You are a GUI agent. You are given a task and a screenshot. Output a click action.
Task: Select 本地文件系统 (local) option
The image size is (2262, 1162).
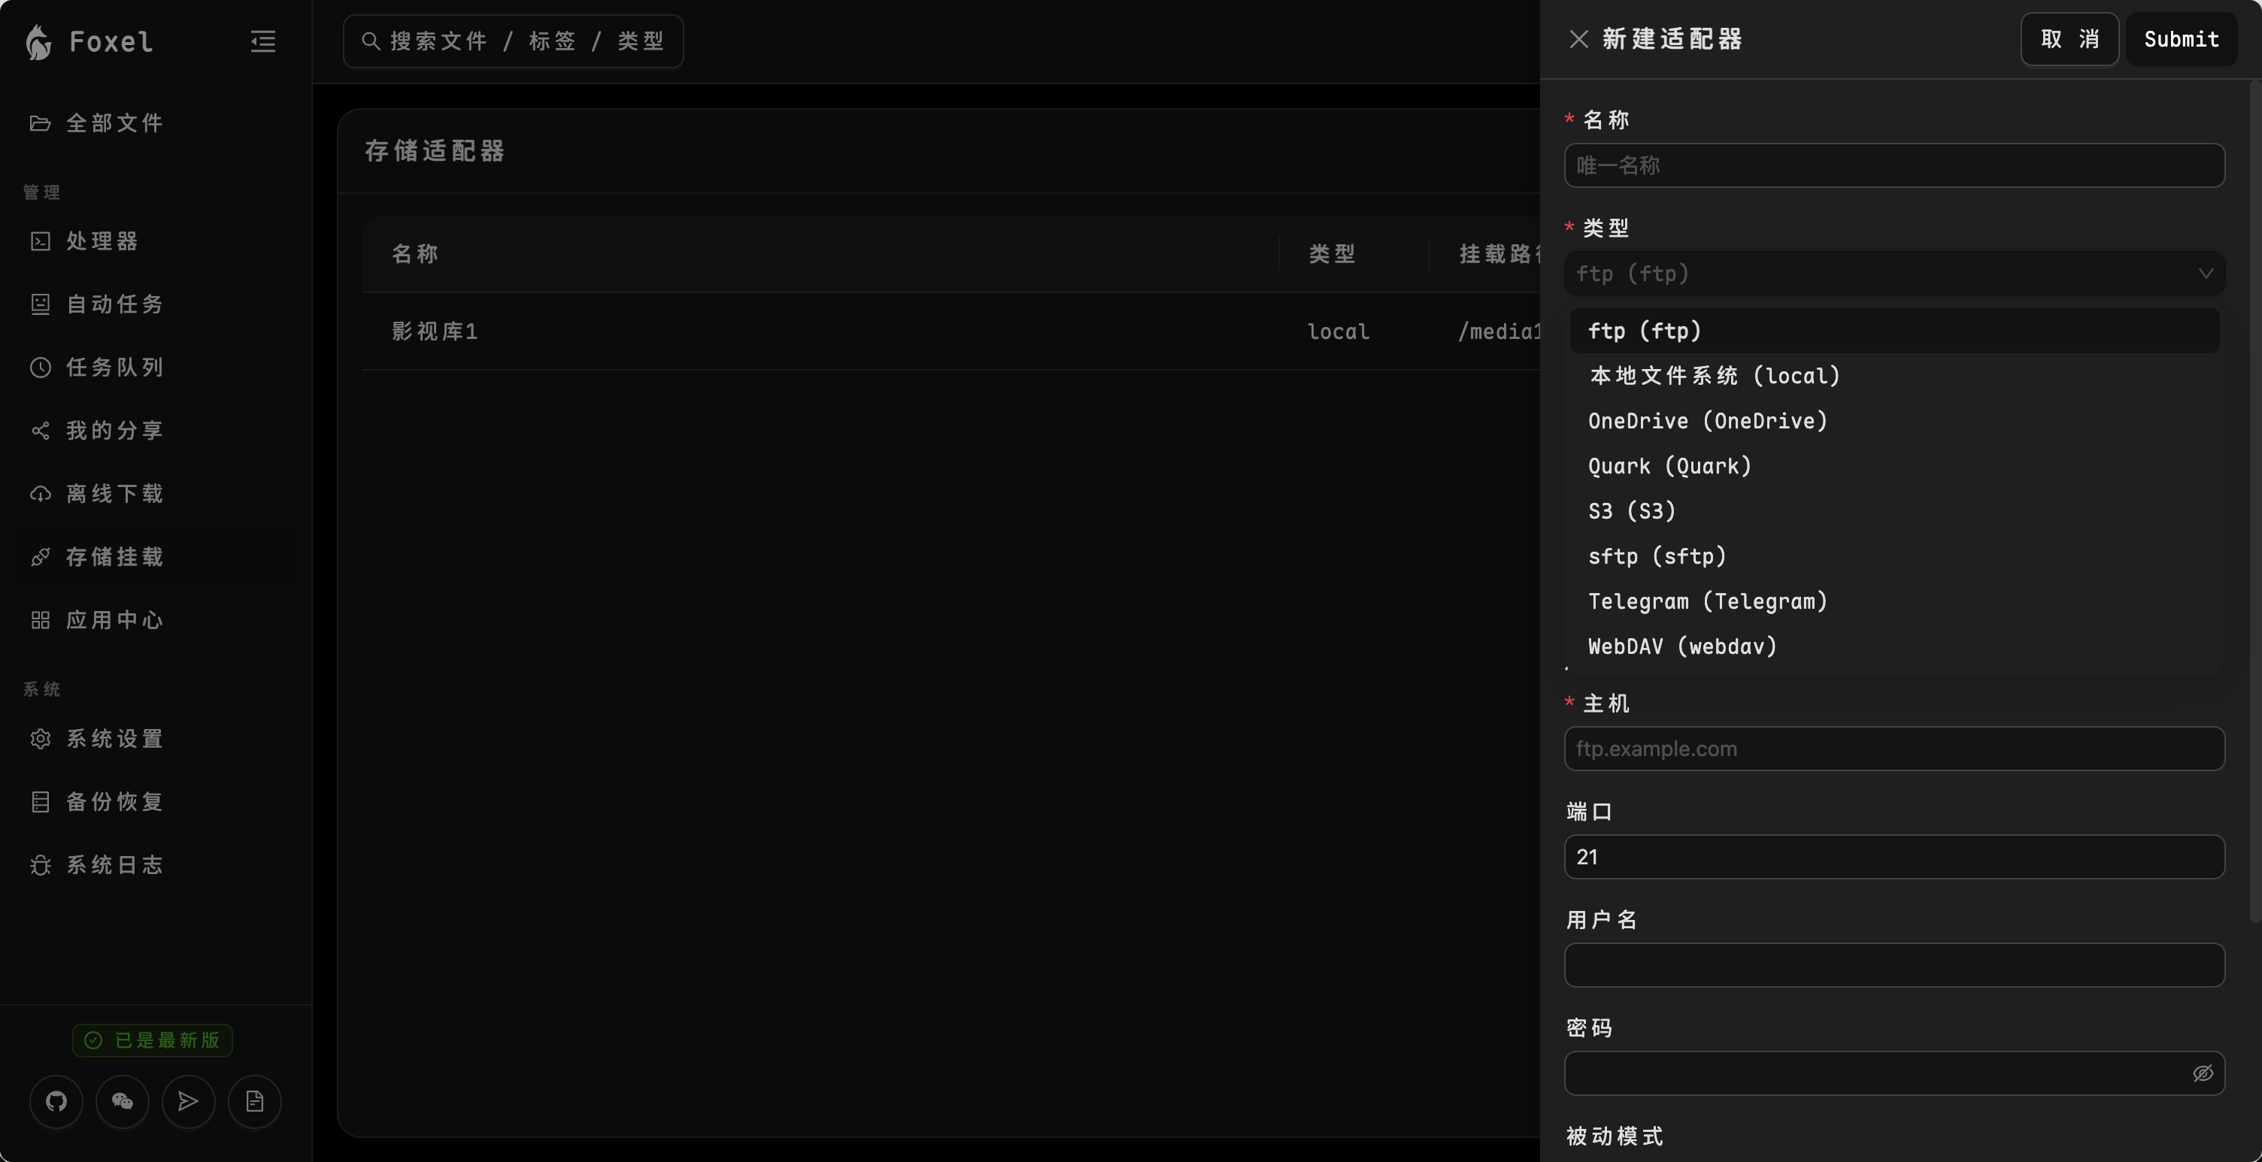click(1894, 377)
